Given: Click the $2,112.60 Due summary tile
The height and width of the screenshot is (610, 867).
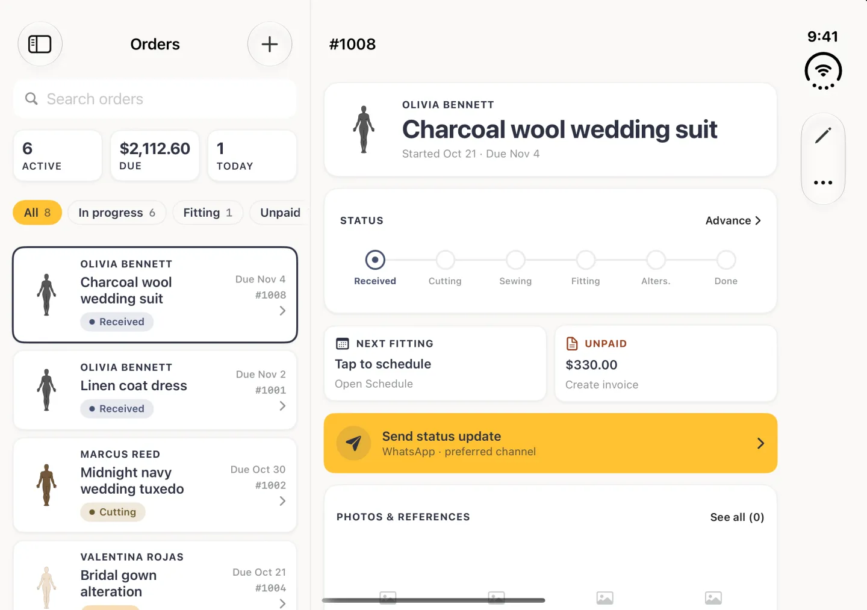Looking at the screenshot, I should tap(155, 155).
